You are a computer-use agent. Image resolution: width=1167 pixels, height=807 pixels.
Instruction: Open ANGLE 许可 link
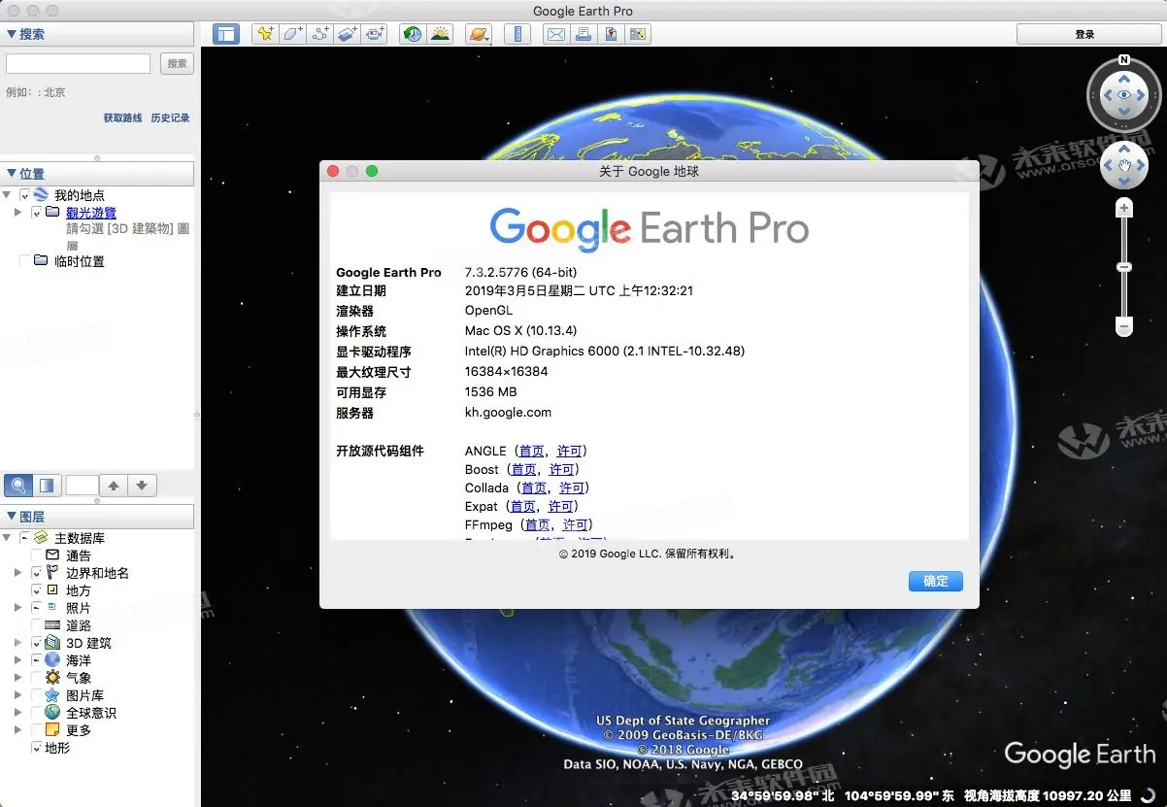click(570, 451)
